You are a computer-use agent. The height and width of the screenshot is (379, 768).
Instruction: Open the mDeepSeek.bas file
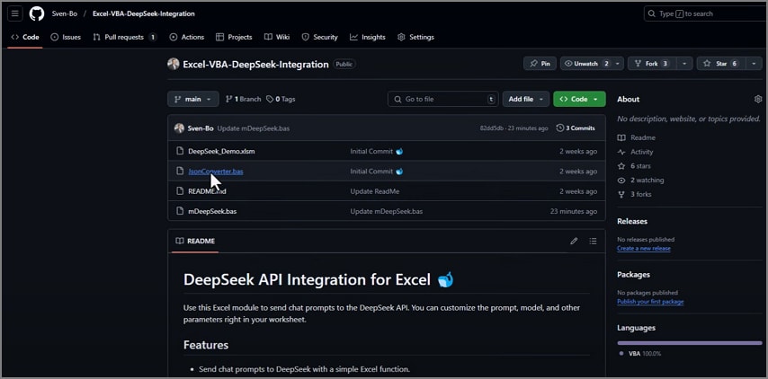coord(212,212)
